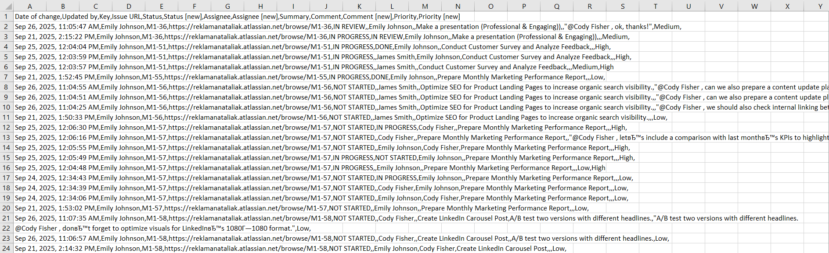
Task: Select row 22 header number
Action: click(7, 228)
